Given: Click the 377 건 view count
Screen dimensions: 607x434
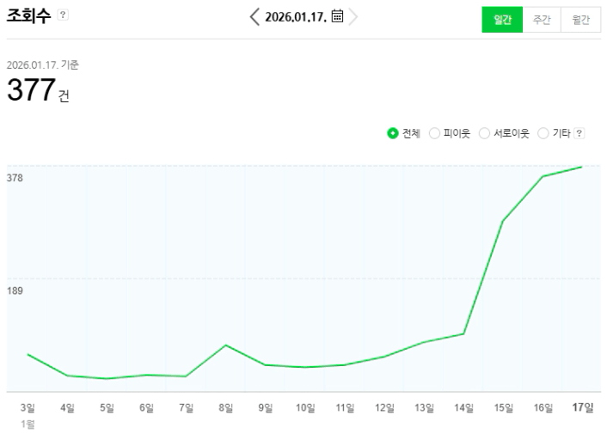Looking at the screenshot, I should point(38,90).
